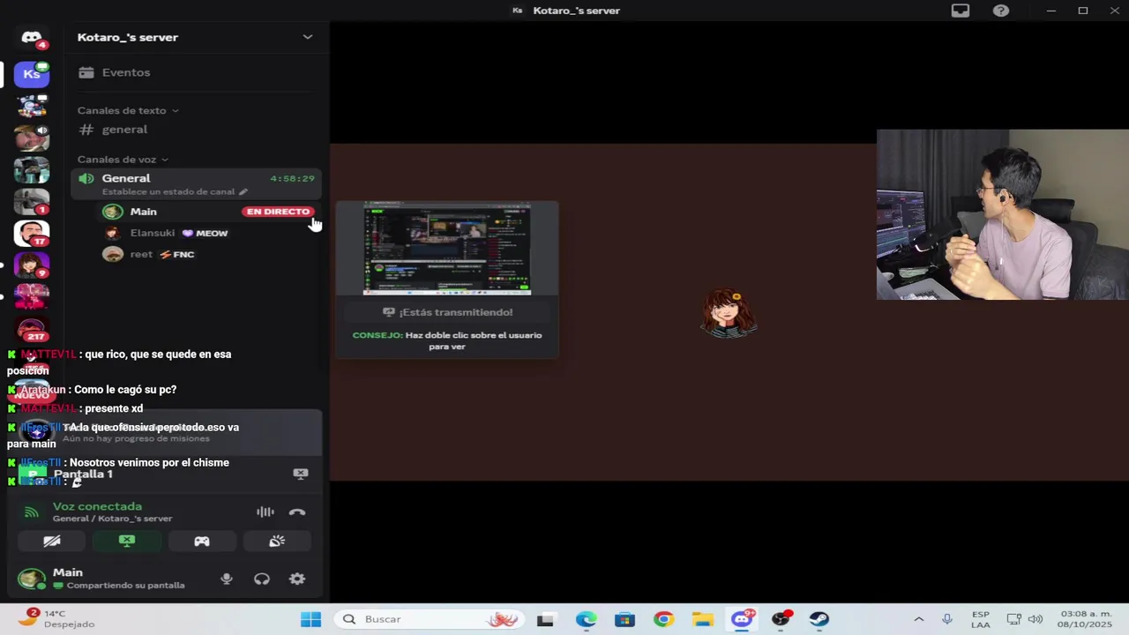Viewport: 1129px width, 635px height.
Task: Open the Eventos section
Action: [195, 72]
